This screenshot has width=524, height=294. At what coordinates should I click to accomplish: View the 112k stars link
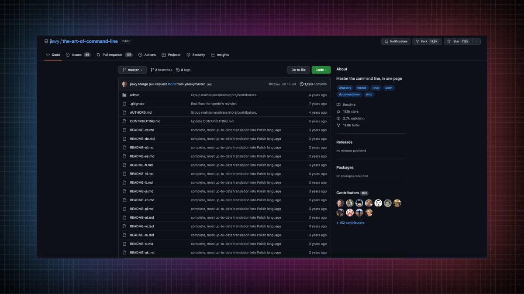click(x=348, y=112)
